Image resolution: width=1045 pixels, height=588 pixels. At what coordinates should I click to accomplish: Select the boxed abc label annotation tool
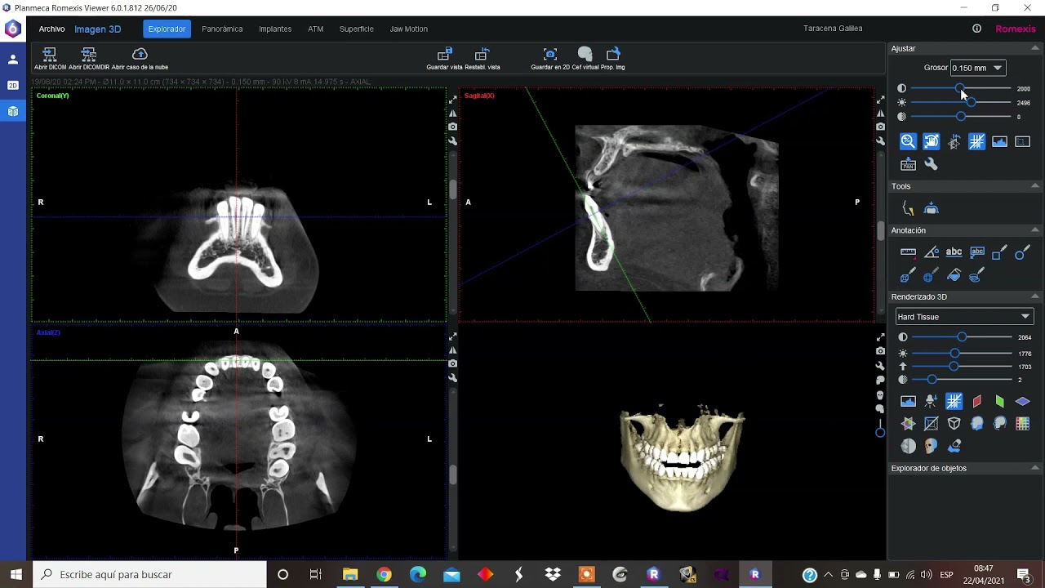(976, 252)
